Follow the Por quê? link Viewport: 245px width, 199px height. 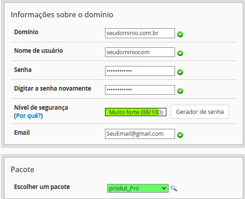click(29, 116)
